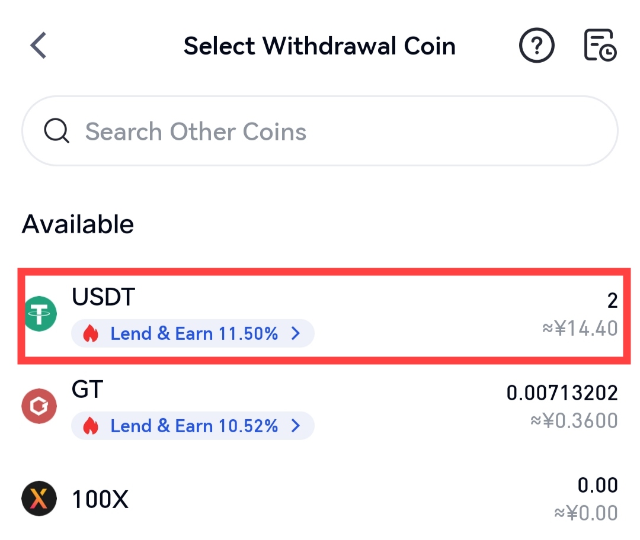
Task: Tap the 100X token icon
Action: coord(39,499)
